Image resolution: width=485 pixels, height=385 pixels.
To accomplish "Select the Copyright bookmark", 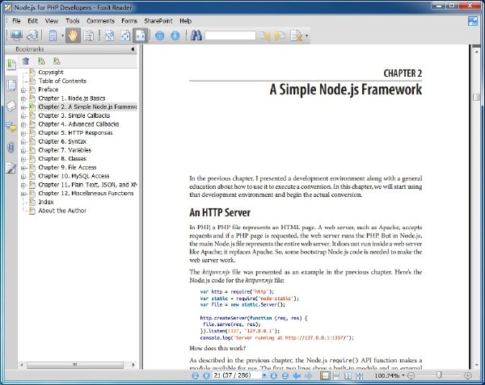I will click(x=51, y=73).
